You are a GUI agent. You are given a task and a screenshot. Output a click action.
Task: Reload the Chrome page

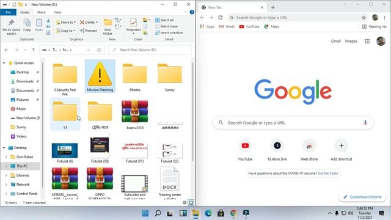point(220,18)
